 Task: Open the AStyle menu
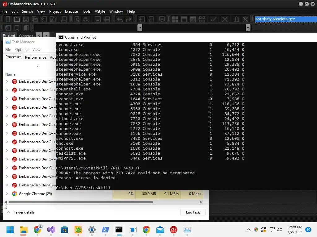tap(100, 11)
